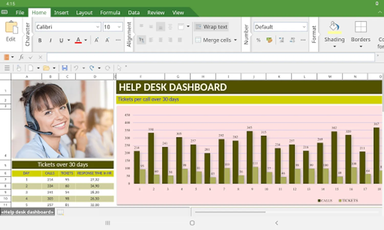Click the Edit clipboard button
The width and height of the screenshot is (384, 230).
click(x=11, y=31)
